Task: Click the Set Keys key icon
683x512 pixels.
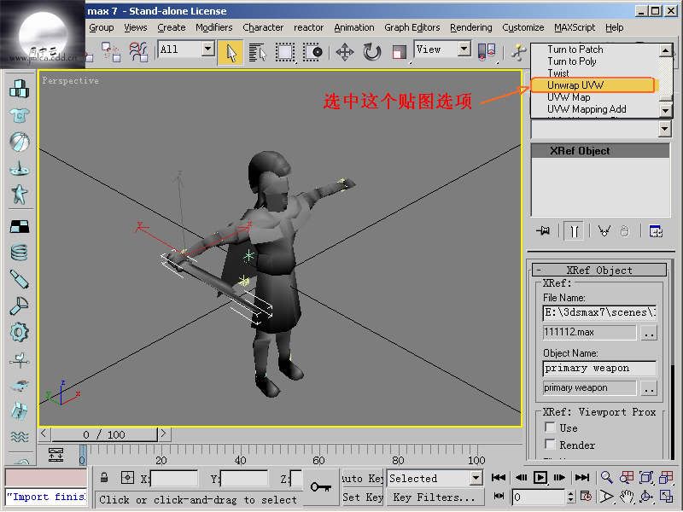Action: point(321,486)
